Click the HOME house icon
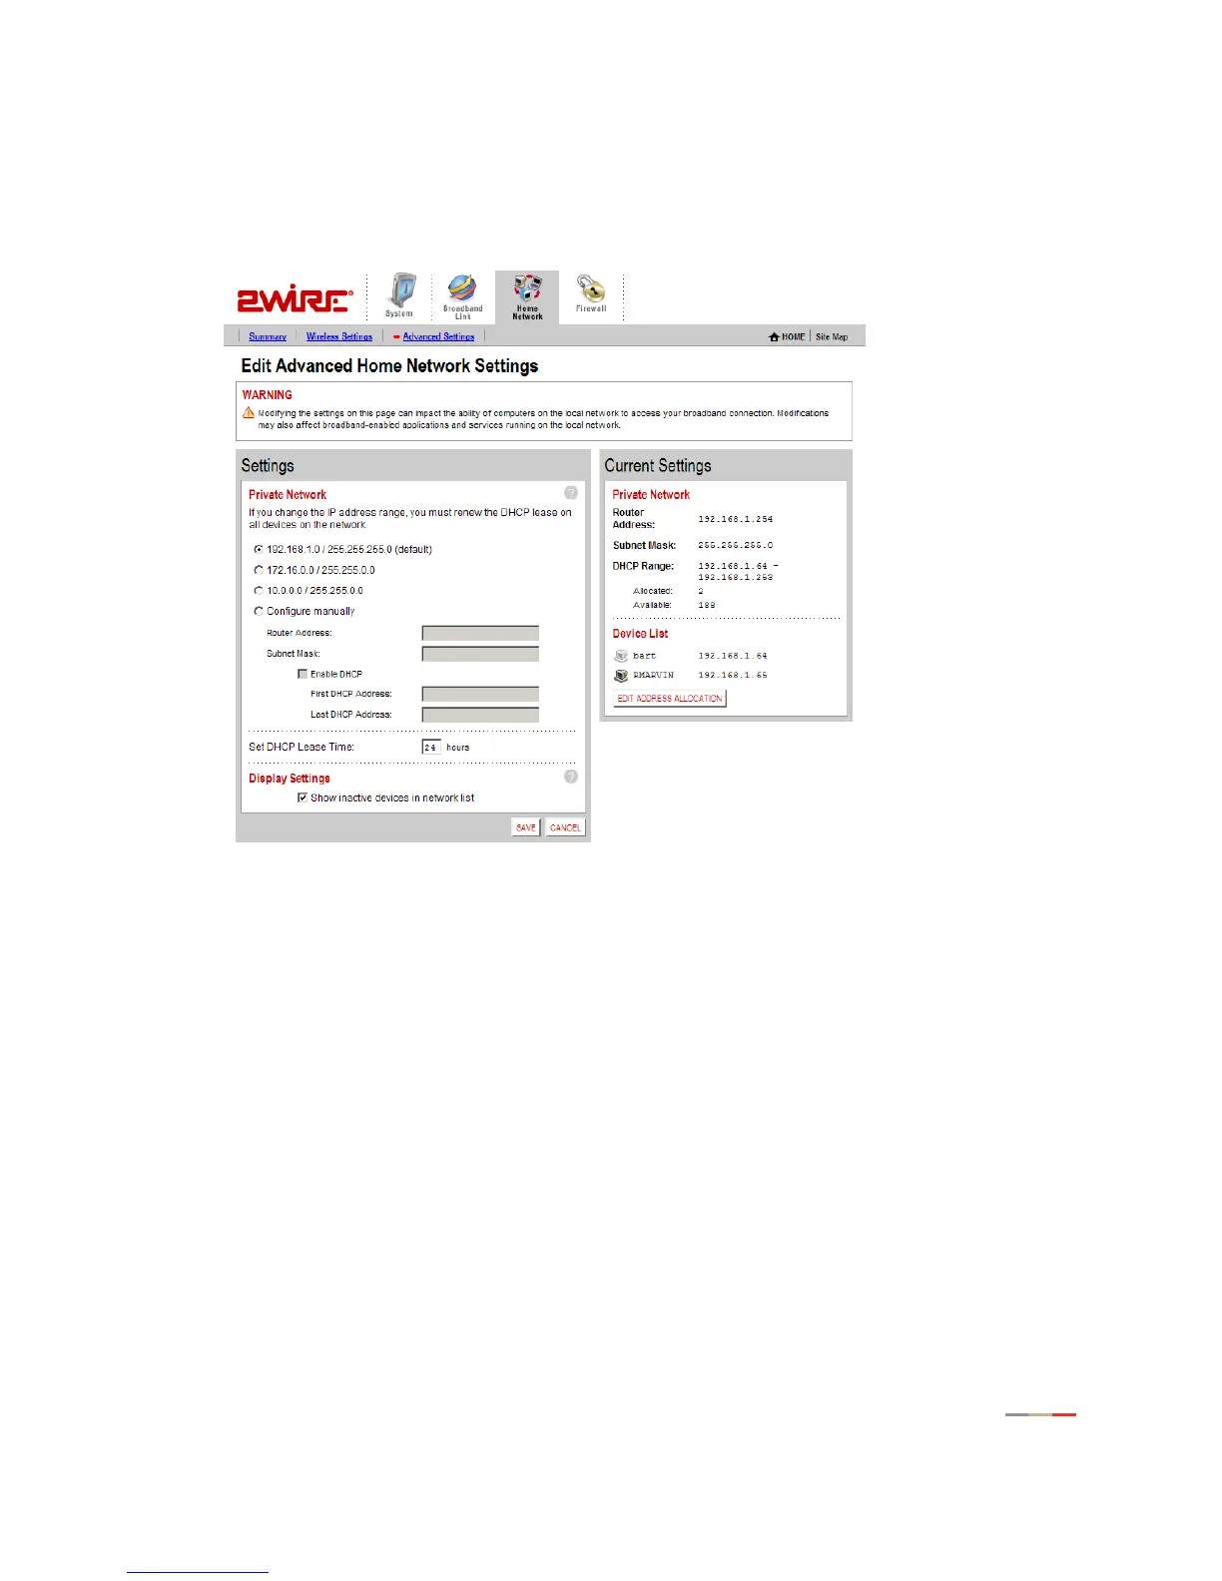Screen dimensions: 1222x1581 (774, 337)
